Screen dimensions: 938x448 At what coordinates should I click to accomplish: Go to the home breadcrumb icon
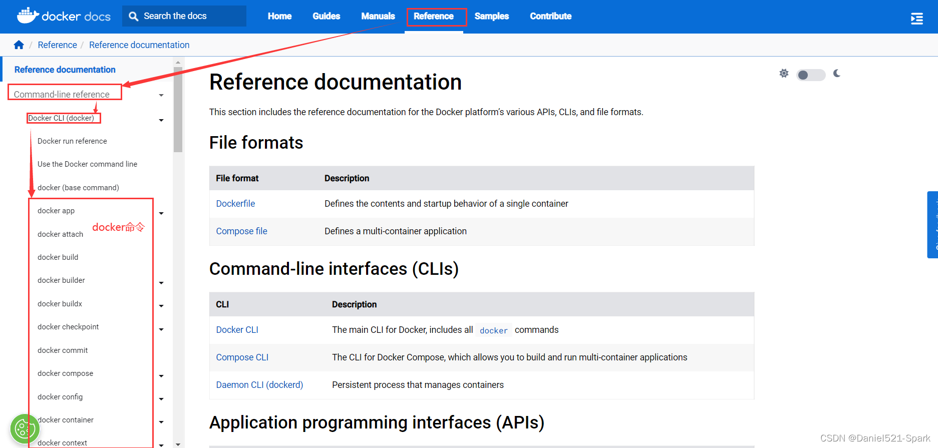pyautogui.click(x=19, y=45)
